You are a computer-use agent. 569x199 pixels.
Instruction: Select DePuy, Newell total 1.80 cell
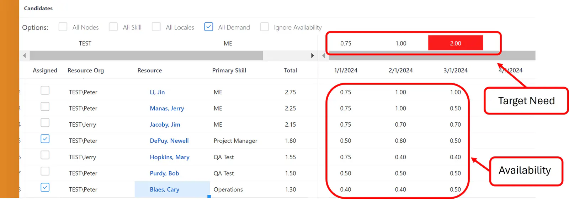[x=291, y=141]
